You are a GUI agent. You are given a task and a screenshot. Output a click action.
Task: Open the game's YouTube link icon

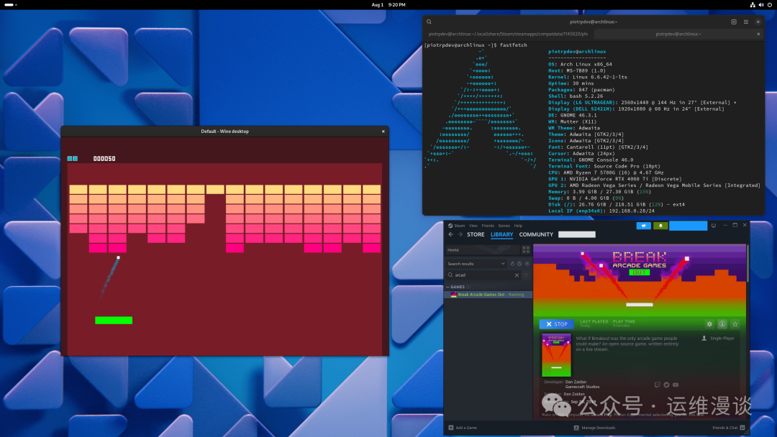coord(675,385)
